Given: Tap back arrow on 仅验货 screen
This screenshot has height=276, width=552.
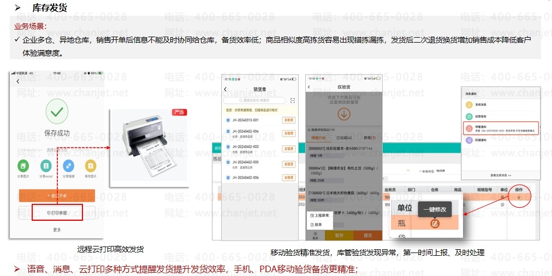Looking at the screenshot, I should [x=309, y=87].
